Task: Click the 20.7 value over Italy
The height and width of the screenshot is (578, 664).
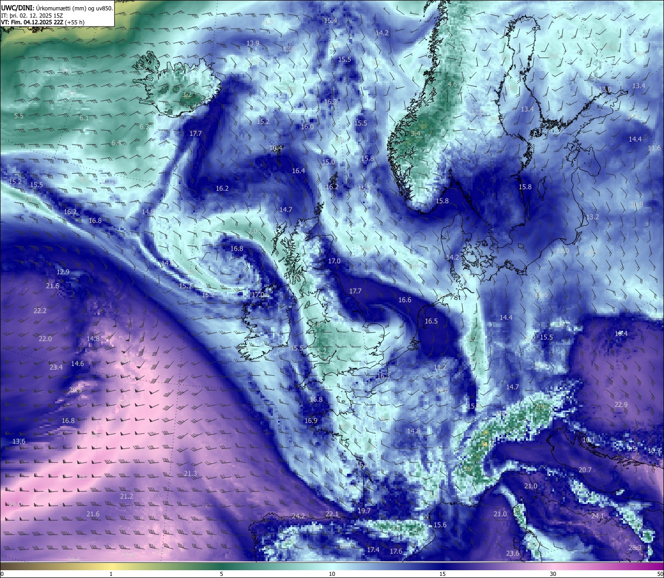Action: [585, 470]
